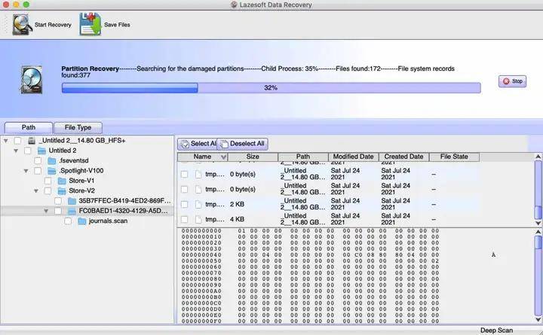Click the drive icon of Untitled 2 HFS+ volume
The image size is (543, 335).
pyautogui.click(x=32, y=140)
